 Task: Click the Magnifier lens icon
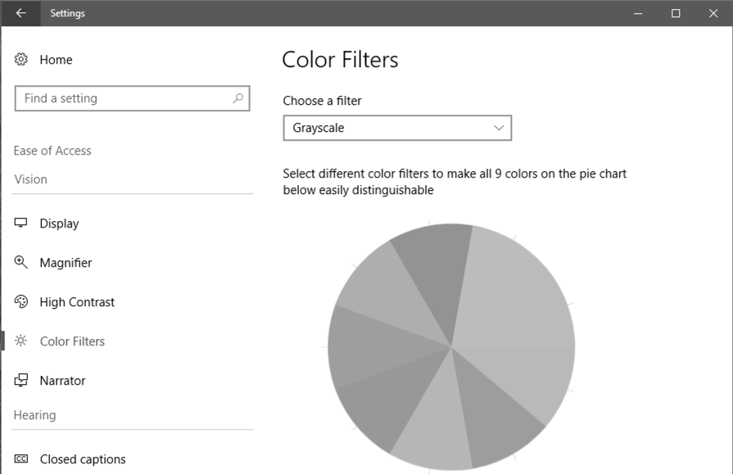(20, 262)
